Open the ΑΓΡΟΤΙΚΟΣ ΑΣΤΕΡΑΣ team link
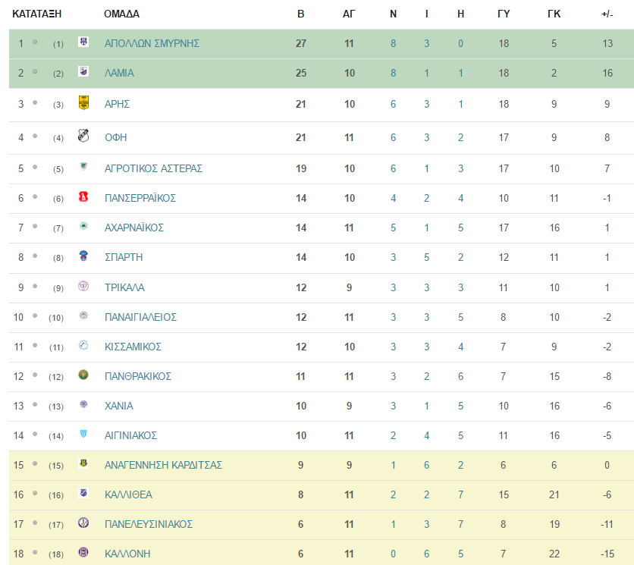This screenshot has height=565, width=634. (153, 168)
